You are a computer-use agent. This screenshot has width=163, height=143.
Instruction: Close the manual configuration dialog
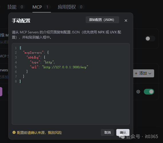126,21
